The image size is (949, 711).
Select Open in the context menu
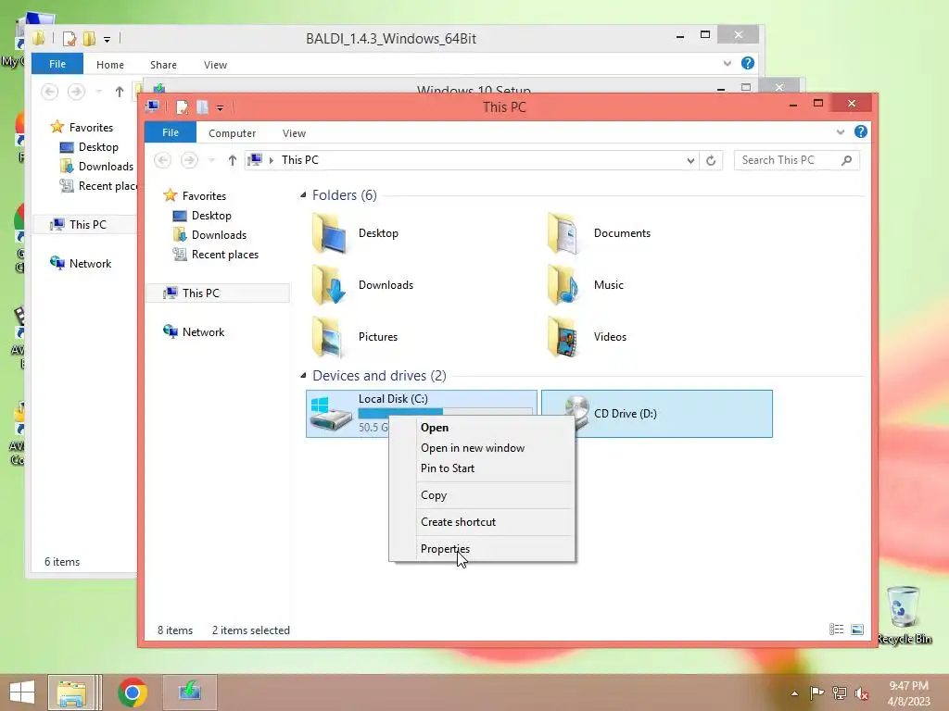pos(435,428)
